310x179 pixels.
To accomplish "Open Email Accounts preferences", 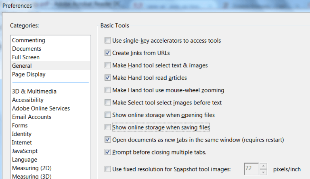I will tap(31, 117).
